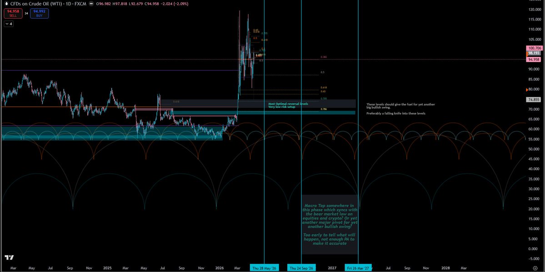Click the 50.000 price axis label
Screen dimensions: 545x272
click(x=535, y=149)
